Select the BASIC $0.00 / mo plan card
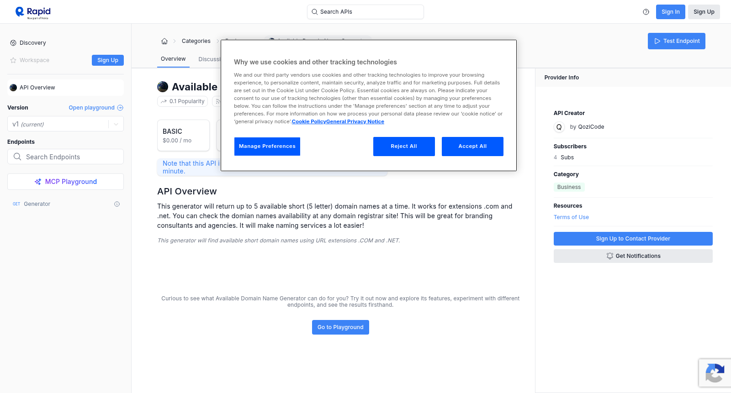The height and width of the screenshot is (393, 731). click(x=183, y=136)
